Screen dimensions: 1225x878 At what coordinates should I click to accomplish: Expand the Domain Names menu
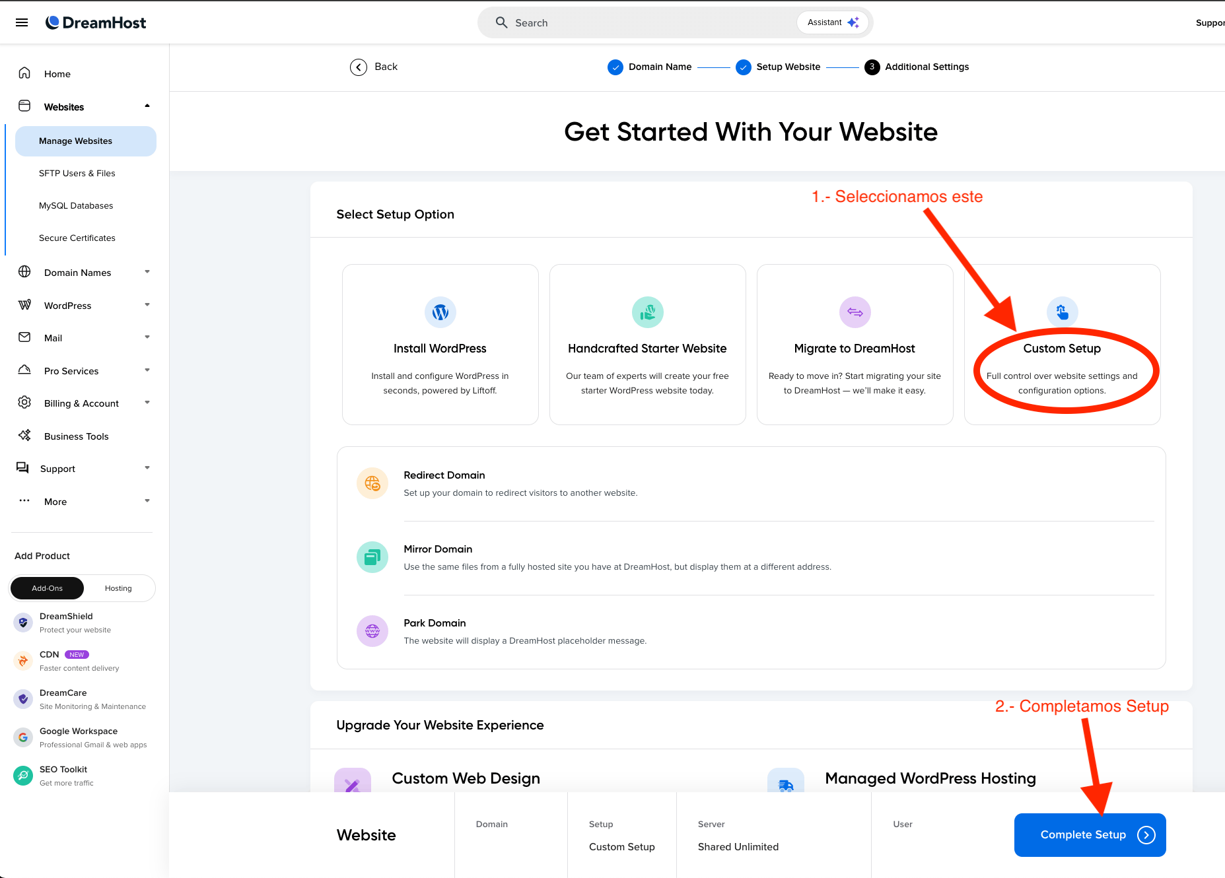pyautogui.click(x=147, y=272)
